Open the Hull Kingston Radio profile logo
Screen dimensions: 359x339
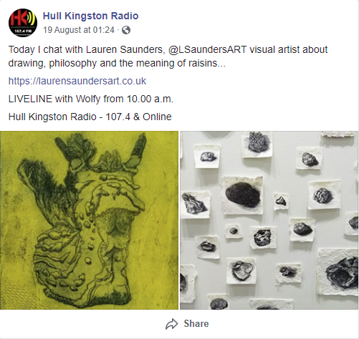(x=23, y=23)
